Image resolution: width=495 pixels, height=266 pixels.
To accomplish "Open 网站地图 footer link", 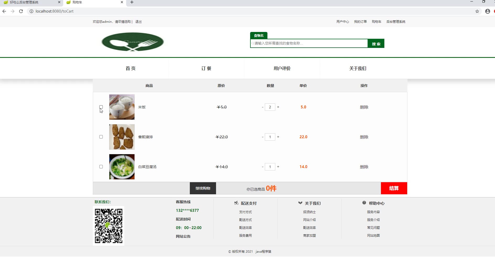I will click(373, 236).
